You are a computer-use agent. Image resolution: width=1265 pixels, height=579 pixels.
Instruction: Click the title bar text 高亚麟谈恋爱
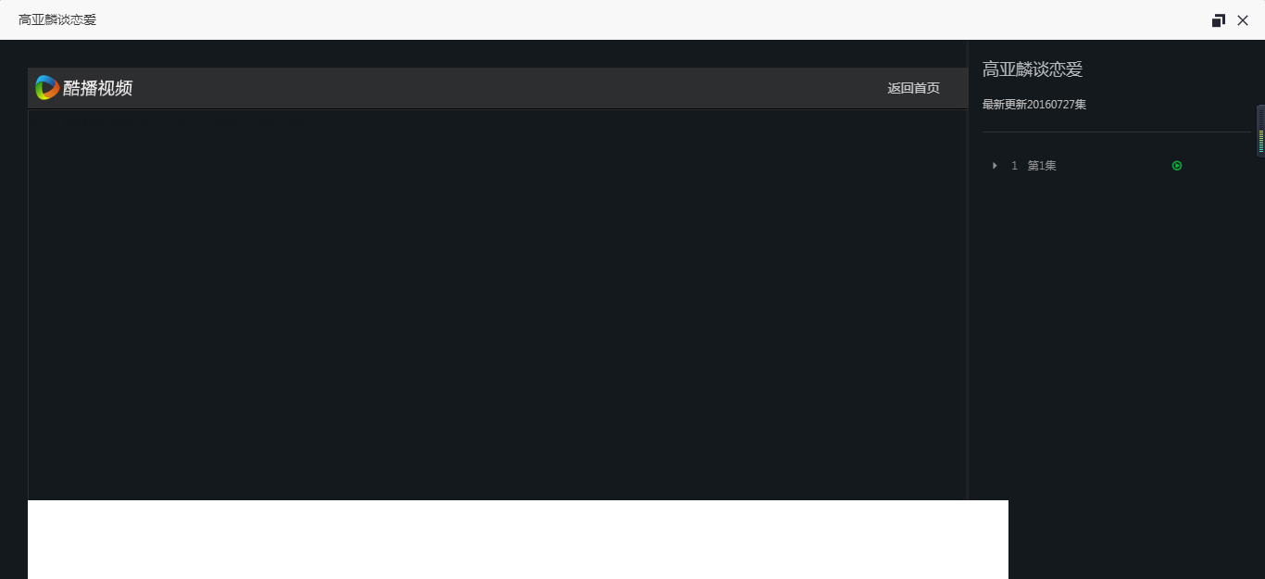(57, 19)
